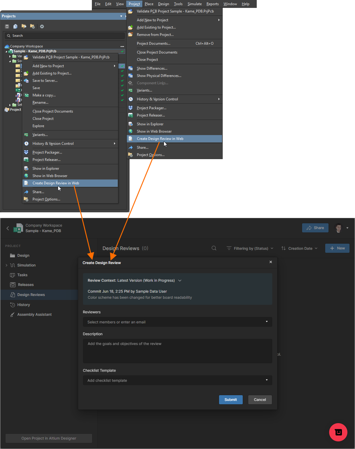Expand Add New to Project submenu in the Project menu
This screenshot has width=355, height=449.
pyautogui.click(x=175, y=20)
